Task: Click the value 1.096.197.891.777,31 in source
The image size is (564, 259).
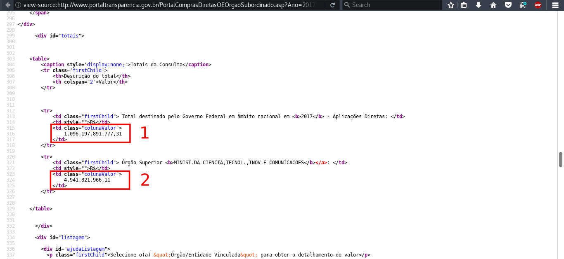Action: [93, 134]
